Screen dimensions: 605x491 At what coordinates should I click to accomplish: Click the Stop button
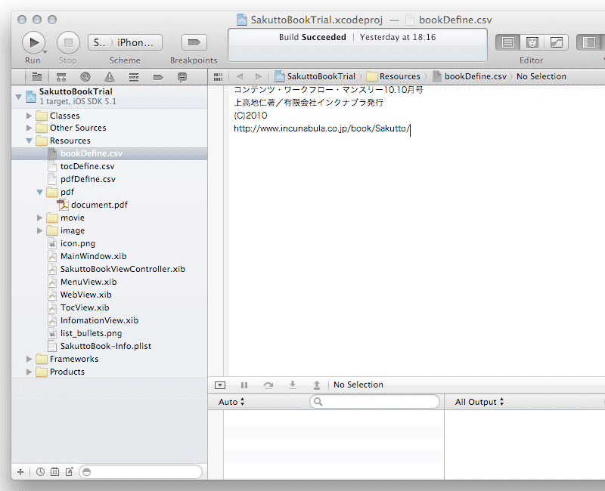pyautogui.click(x=68, y=42)
